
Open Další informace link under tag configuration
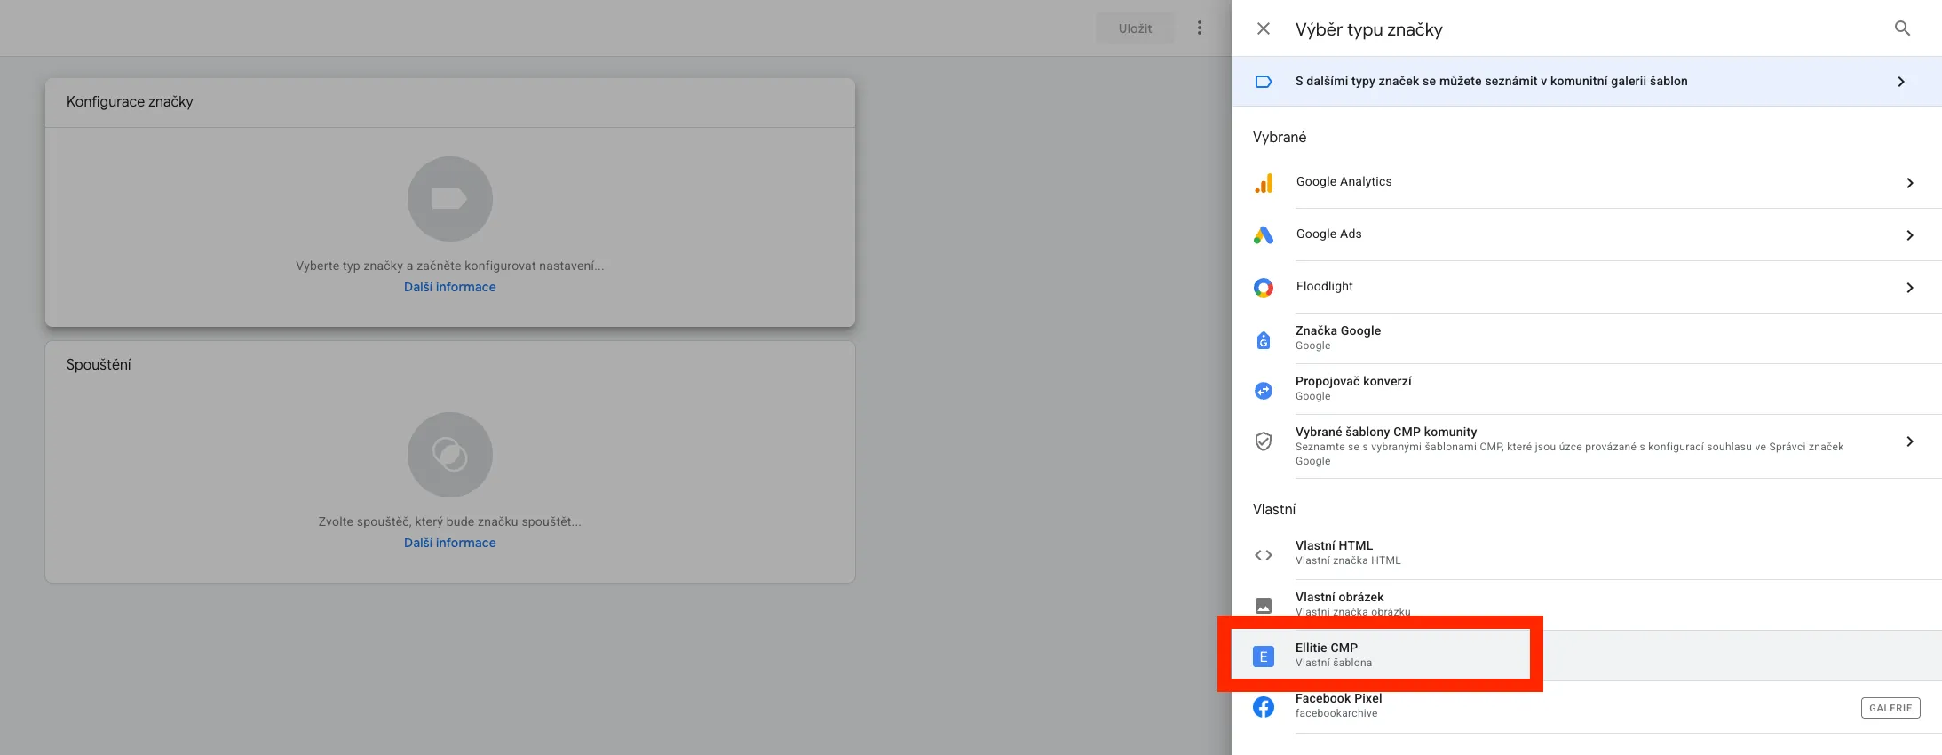(450, 287)
